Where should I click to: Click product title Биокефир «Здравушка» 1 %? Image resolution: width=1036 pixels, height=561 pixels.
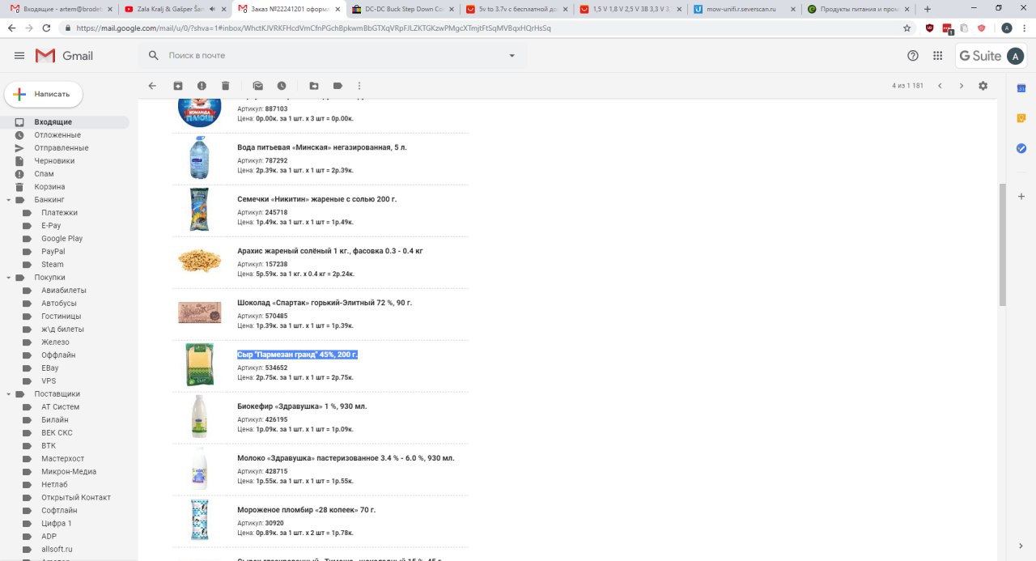click(302, 406)
